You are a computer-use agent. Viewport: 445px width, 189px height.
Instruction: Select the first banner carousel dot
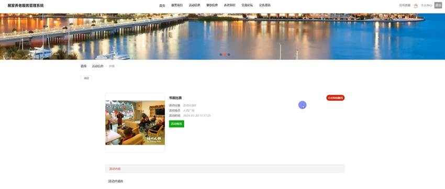click(x=221, y=55)
